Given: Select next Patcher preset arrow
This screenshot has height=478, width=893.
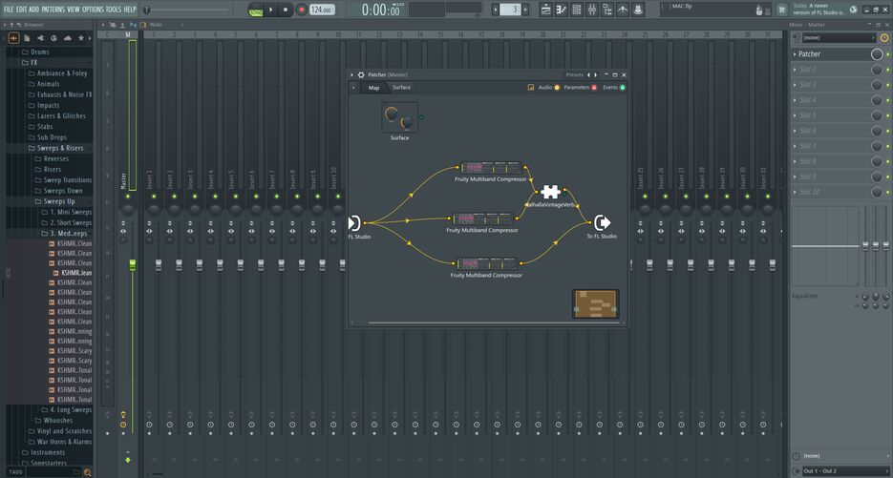Looking at the screenshot, I should click(x=596, y=74).
